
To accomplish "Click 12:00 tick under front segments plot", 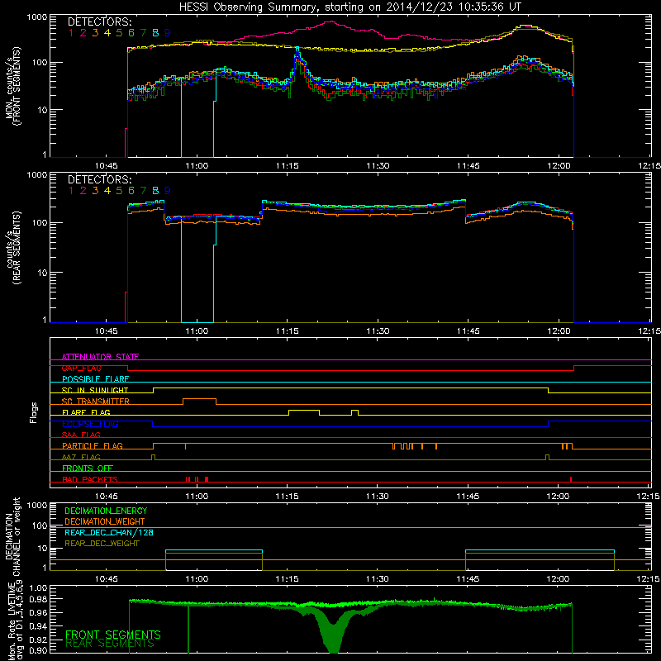I will (x=559, y=166).
